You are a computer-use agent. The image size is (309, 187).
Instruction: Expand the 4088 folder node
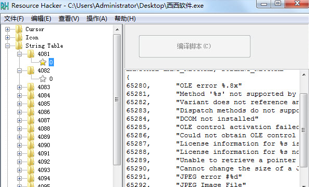point(19,128)
